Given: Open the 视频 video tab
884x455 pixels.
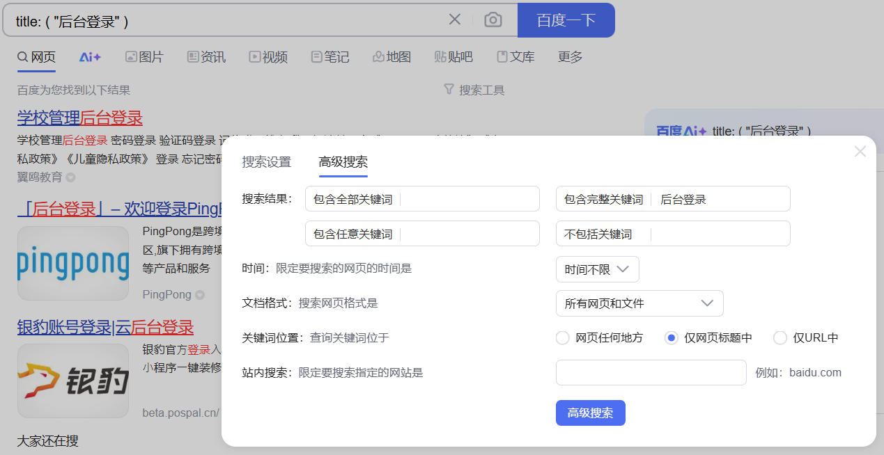Looking at the screenshot, I should tap(268, 57).
